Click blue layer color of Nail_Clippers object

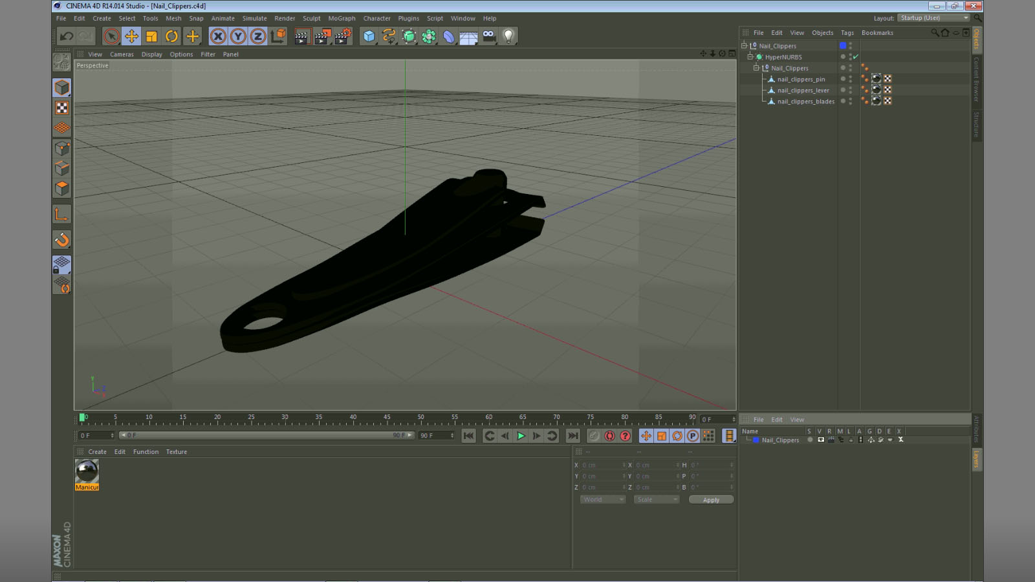coord(843,46)
